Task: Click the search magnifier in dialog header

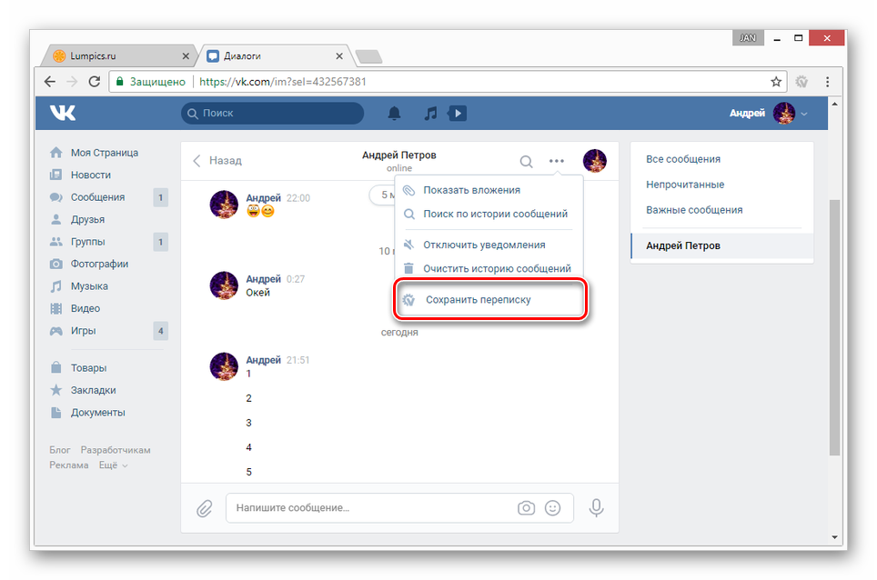Action: (x=526, y=162)
